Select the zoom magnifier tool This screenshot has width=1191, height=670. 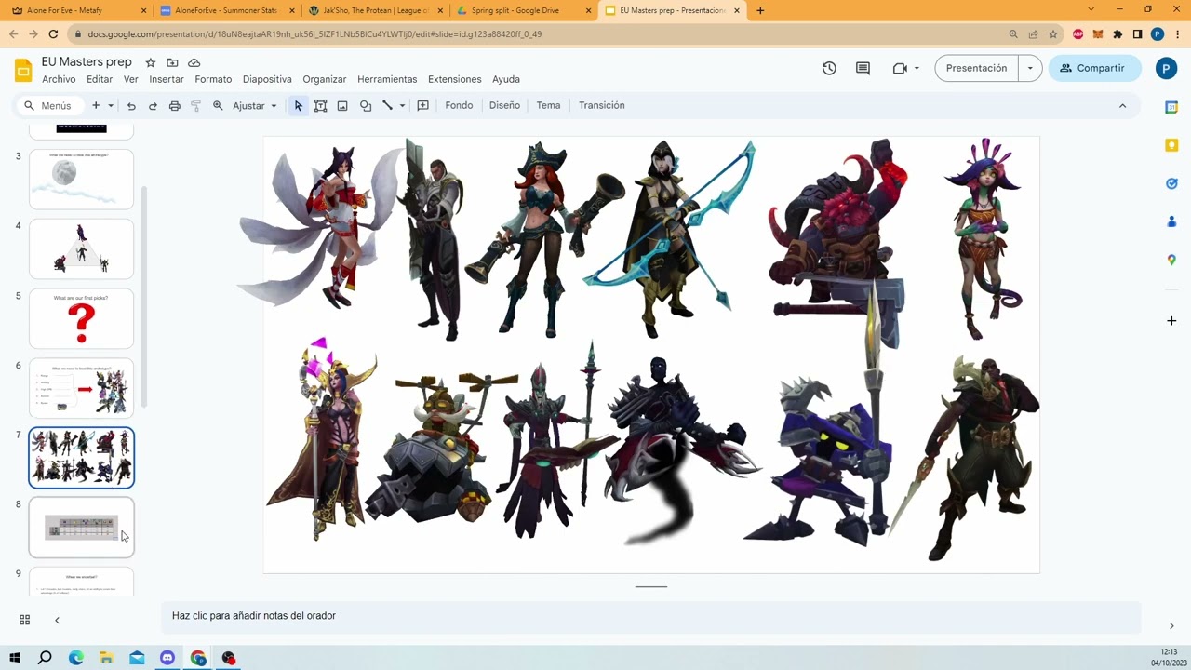coord(218,106)
